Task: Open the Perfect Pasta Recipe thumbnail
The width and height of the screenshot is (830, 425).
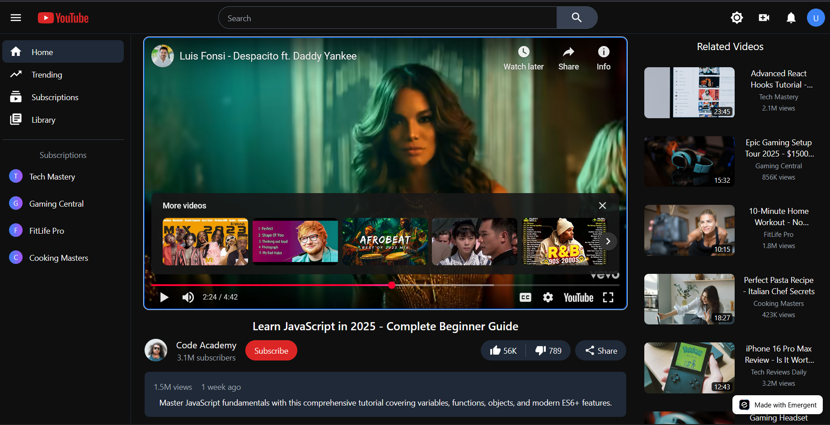Action: (689, 299)
